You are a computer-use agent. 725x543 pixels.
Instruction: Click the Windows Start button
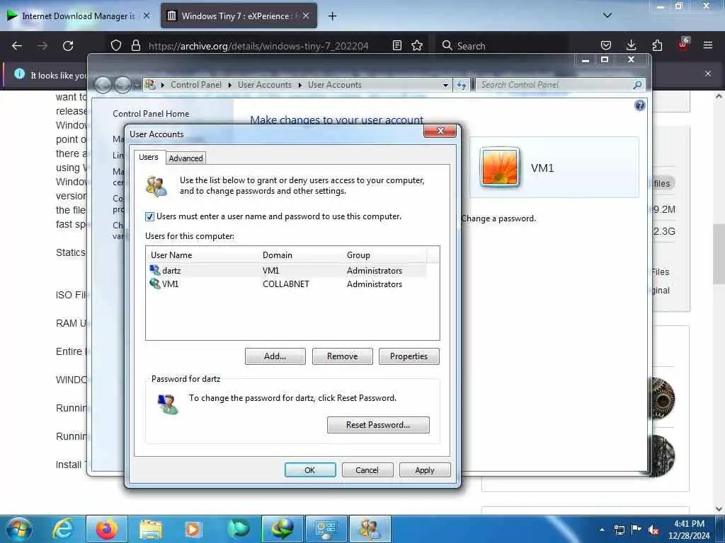click(18, 529)
